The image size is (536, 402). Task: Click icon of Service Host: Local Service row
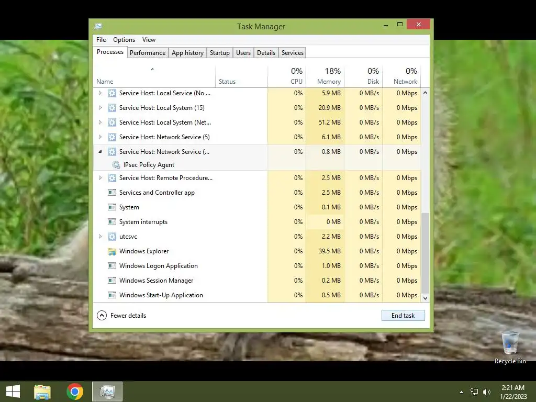click(112, 93)
